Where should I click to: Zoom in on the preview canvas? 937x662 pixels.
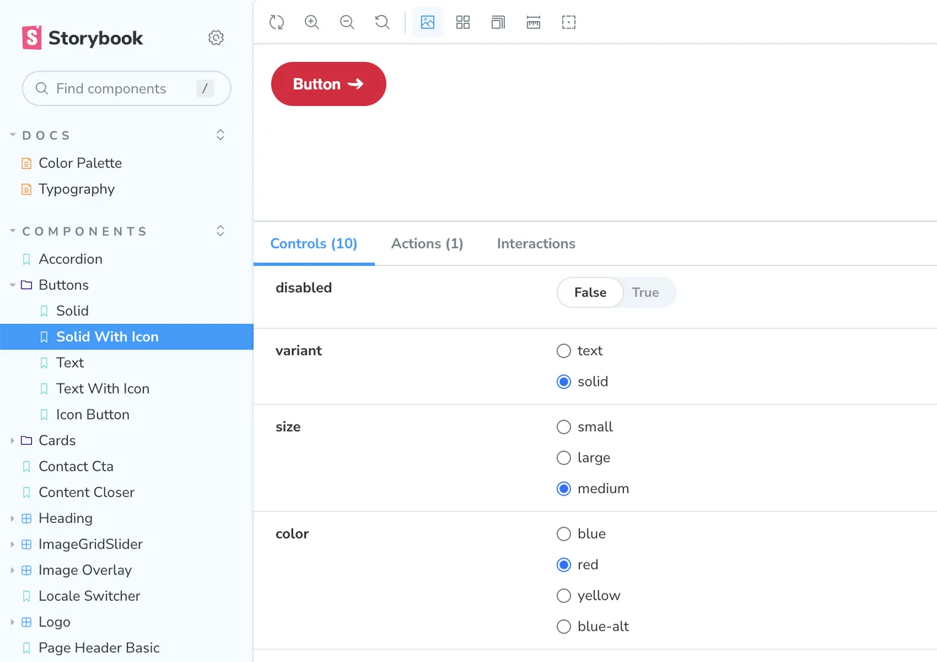coord(312,22)
